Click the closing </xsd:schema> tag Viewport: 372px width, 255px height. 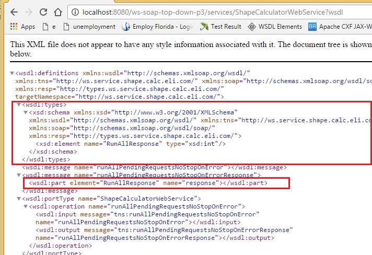[x=53, y=152]
